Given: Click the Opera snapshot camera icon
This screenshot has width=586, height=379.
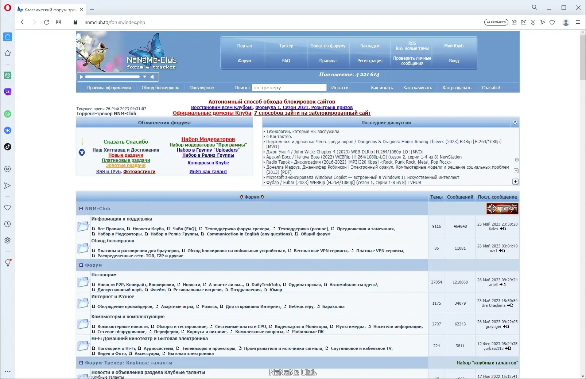Looking at the screenshot, I should click(524, 22).
